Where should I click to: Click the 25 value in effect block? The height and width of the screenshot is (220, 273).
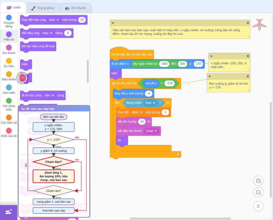(82, 20)
